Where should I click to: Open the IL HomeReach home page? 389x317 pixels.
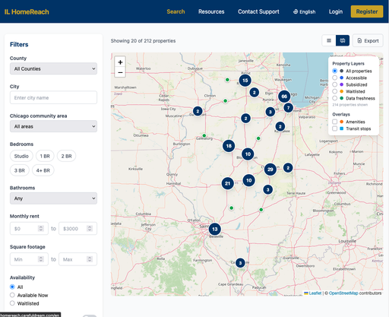[x=27, y=12]
